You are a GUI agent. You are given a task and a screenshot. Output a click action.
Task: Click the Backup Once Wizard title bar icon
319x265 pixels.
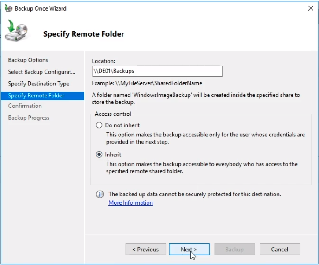click(8, 8)
